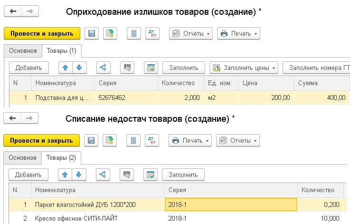Select the Кресло офисное СИТИ-ЛАЙТ row
Screen dimensions: 350x224
pyautogui.click(x=178, y=218)
